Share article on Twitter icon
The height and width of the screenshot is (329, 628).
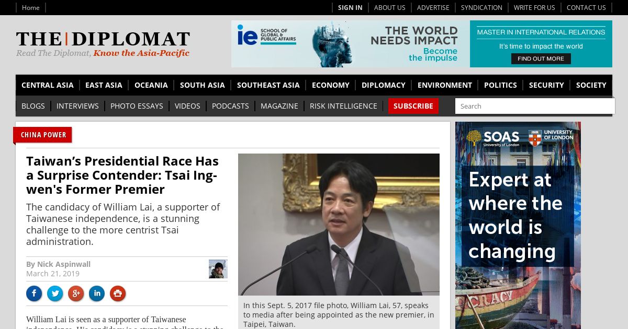click(x=55, y=293)
